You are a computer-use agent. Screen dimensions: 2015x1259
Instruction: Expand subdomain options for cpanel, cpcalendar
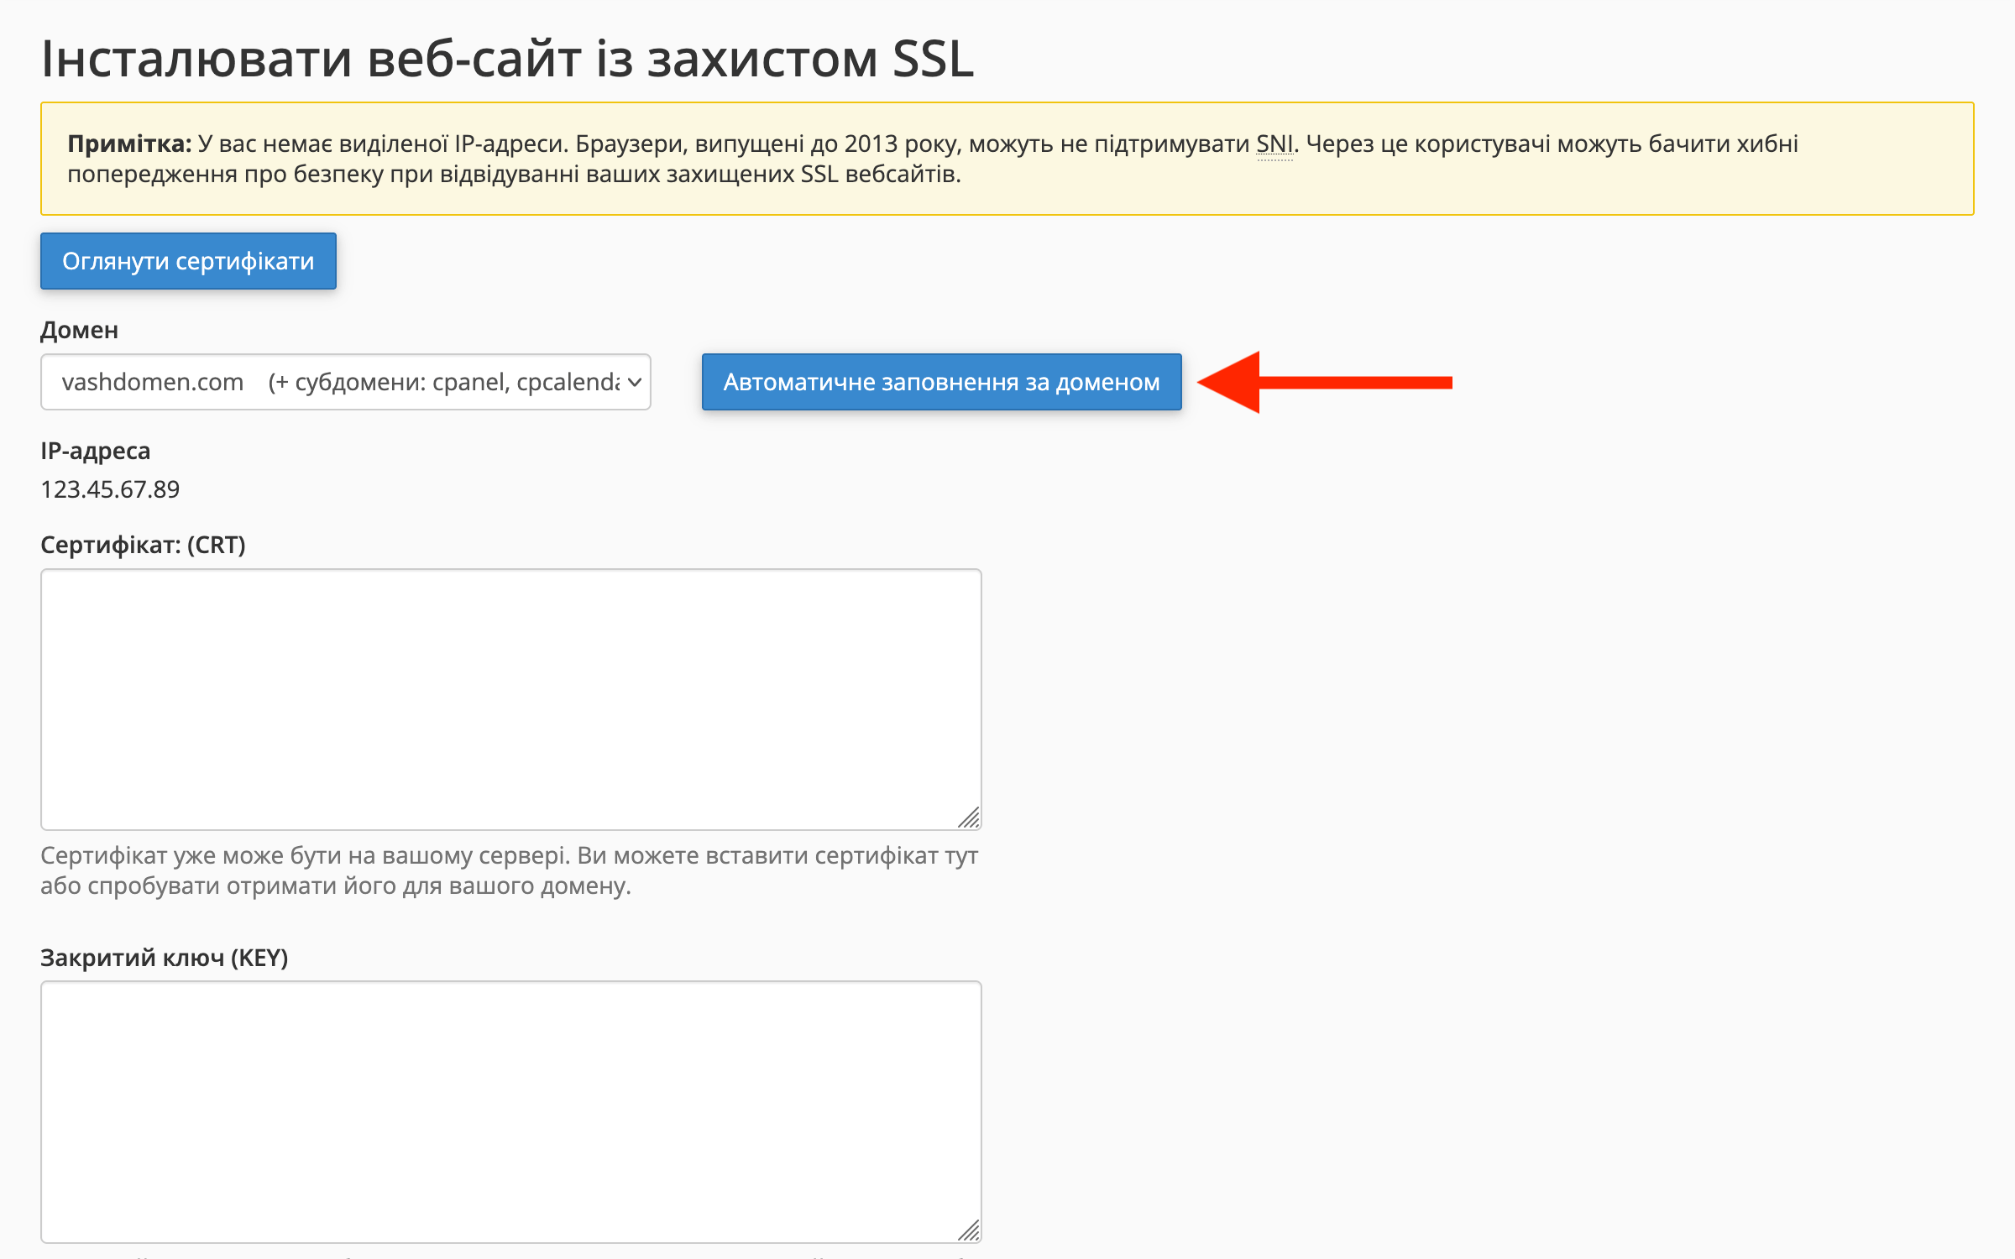click(445, 382)
